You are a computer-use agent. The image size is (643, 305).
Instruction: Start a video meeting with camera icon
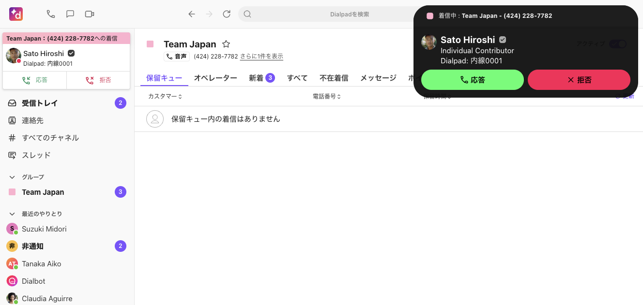pos(90,14)
